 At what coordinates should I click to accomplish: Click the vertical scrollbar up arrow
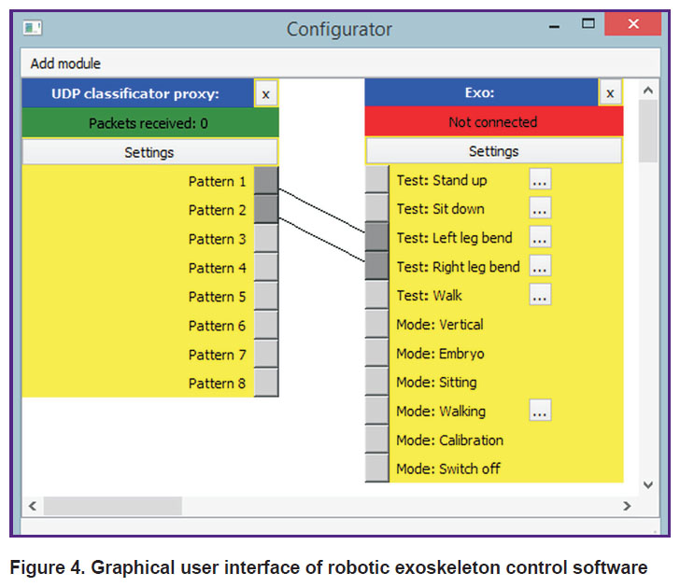pyautogui.click(x=648, y=91)
